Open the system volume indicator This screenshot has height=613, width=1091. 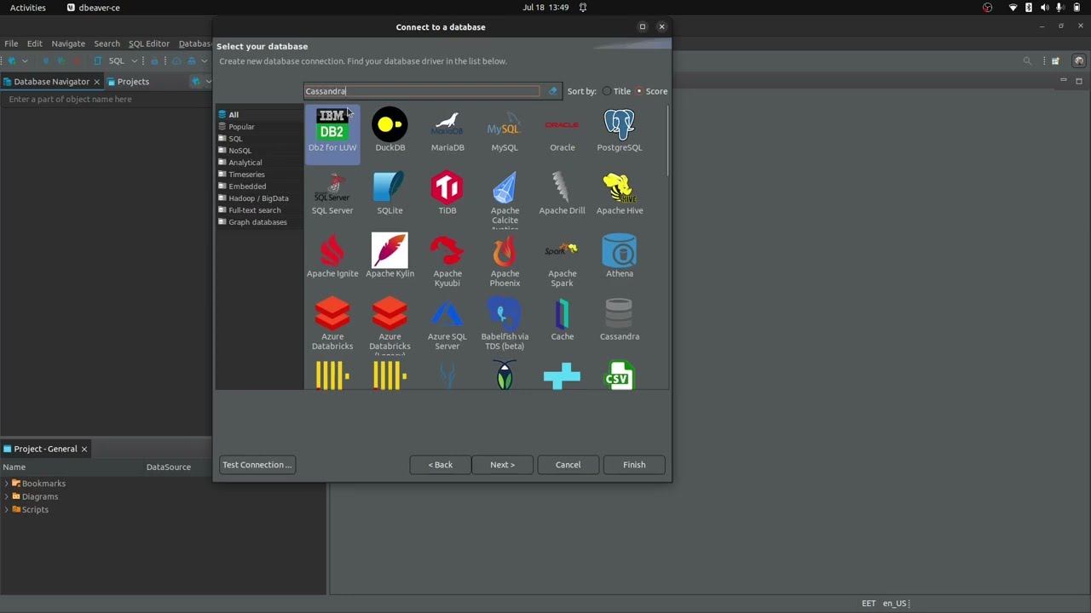tap(1044, 8)
